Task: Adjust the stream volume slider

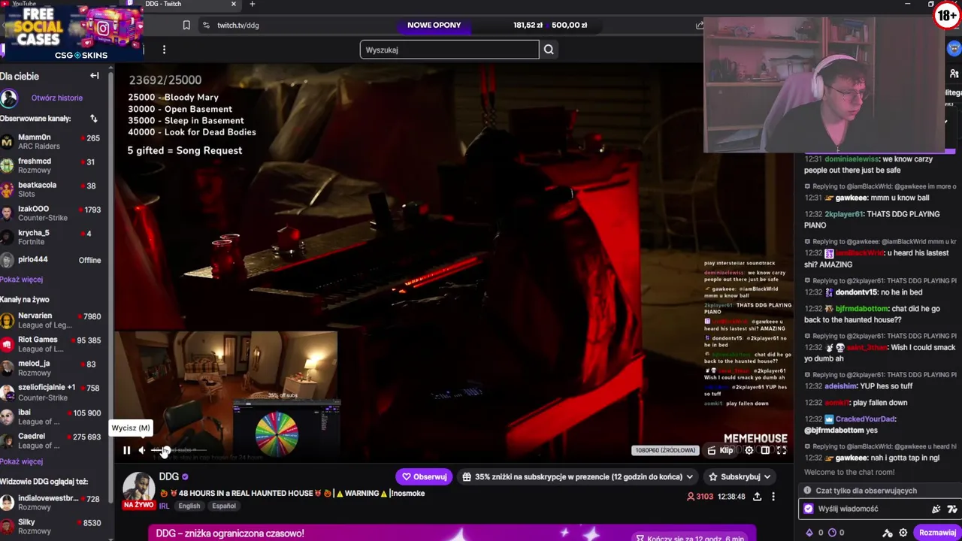Action: (x=179, y=450)
